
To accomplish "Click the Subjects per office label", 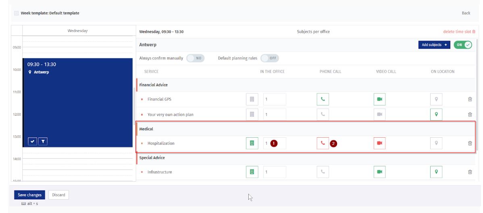I will coord(313,32).
